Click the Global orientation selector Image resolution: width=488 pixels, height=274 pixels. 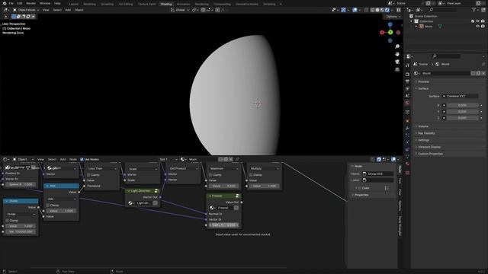(x=181, y=10)
